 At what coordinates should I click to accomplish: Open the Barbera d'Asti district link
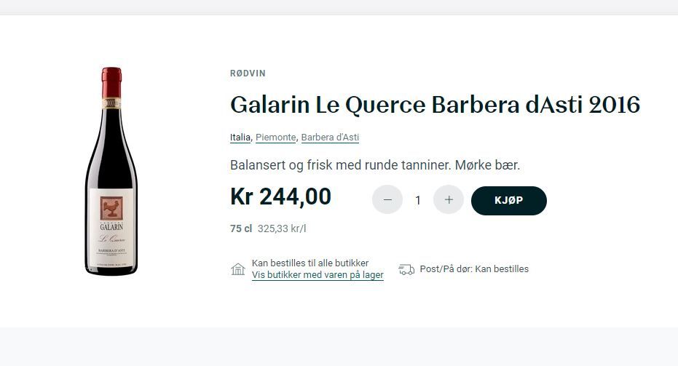click(330, 138)
